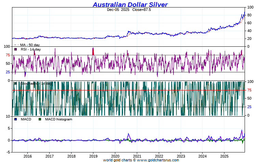Click the purple RSI legend swatch

(16, 49)
